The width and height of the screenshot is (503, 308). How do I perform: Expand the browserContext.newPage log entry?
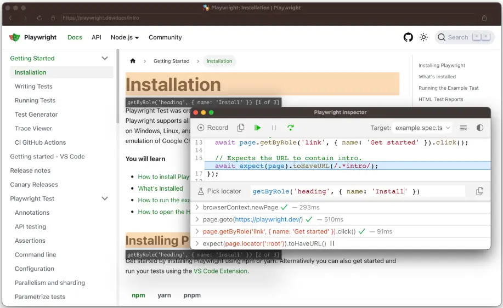197,208
